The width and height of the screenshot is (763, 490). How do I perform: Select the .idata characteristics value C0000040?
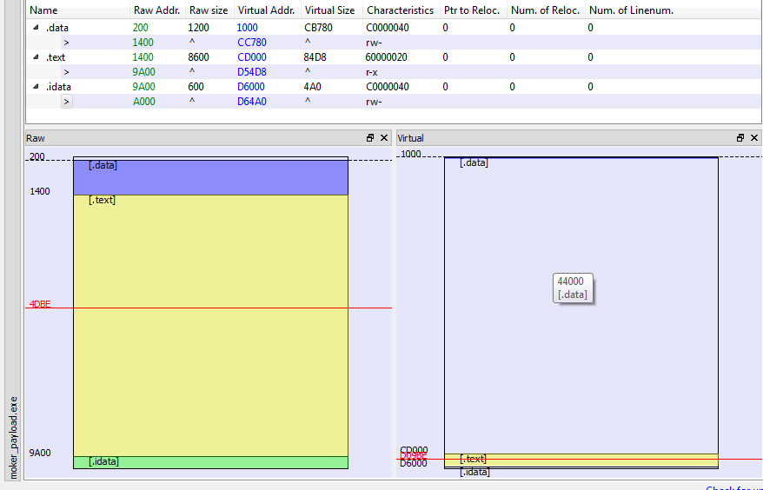(388, 87)
